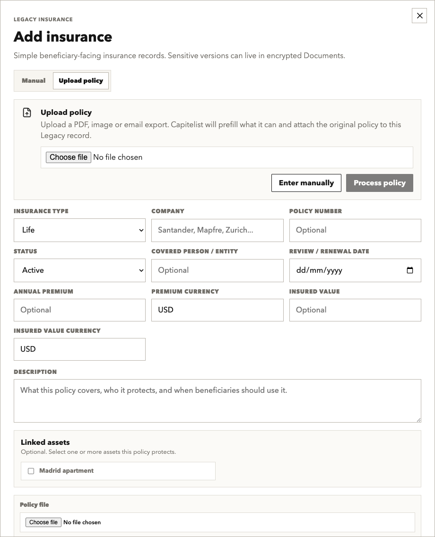Close the Add insurance dialog with X
This screenshot has width=435, height=537.
tap(419, 16)
